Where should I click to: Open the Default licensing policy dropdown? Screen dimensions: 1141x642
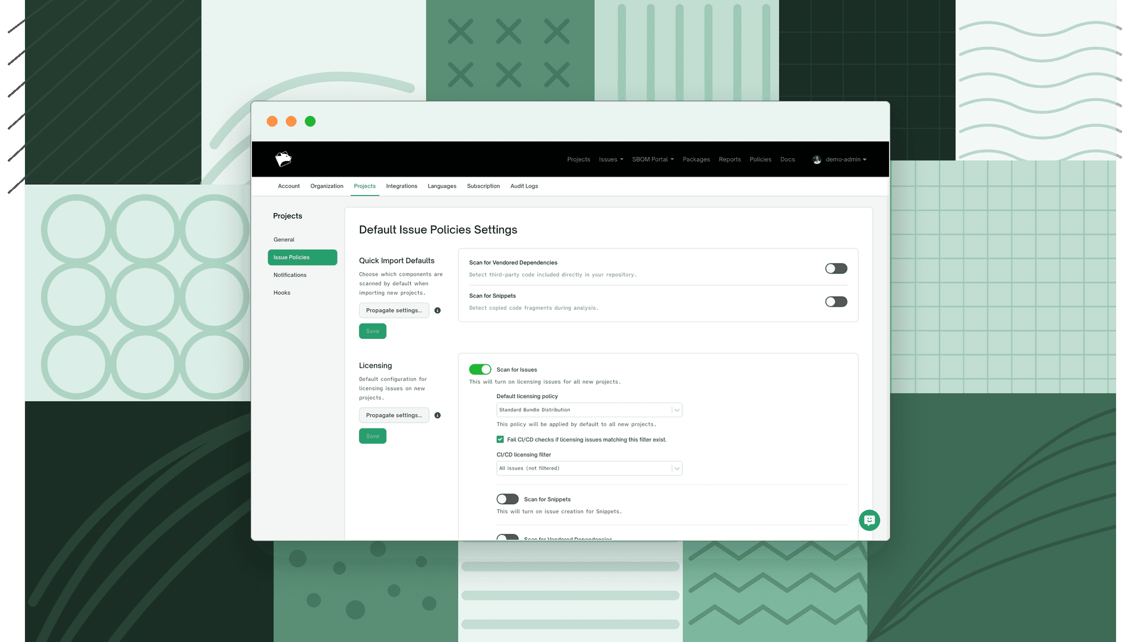coord(589,410)
